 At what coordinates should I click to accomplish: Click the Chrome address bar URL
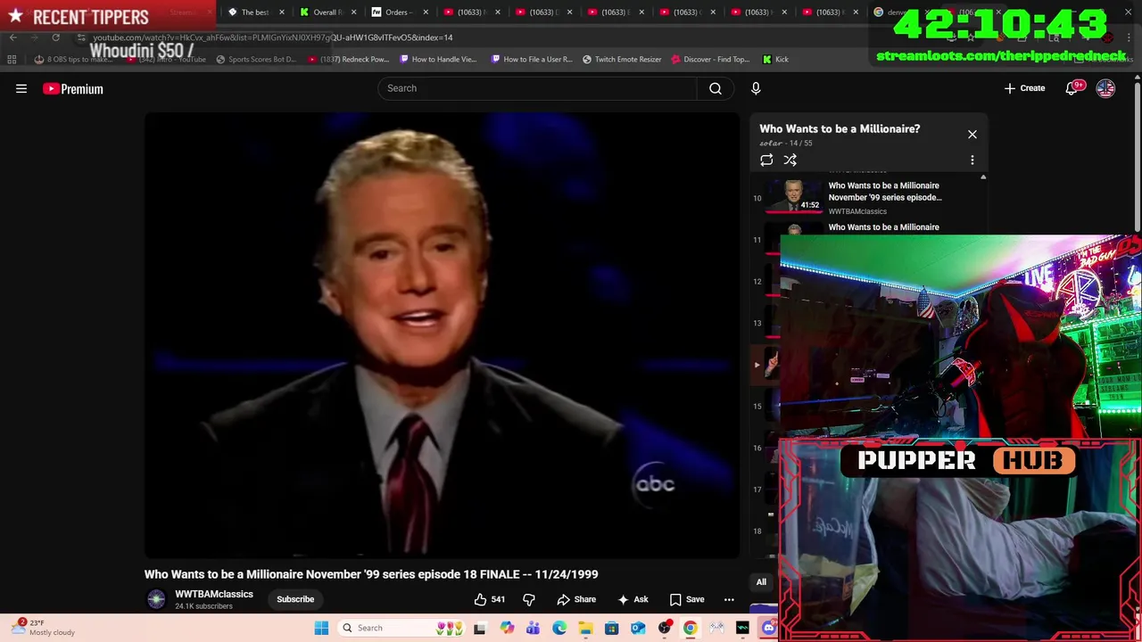tap(272, 37)
